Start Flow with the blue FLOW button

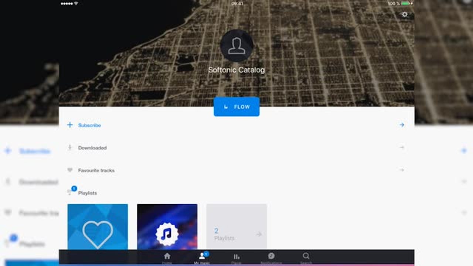click(236, 107)
